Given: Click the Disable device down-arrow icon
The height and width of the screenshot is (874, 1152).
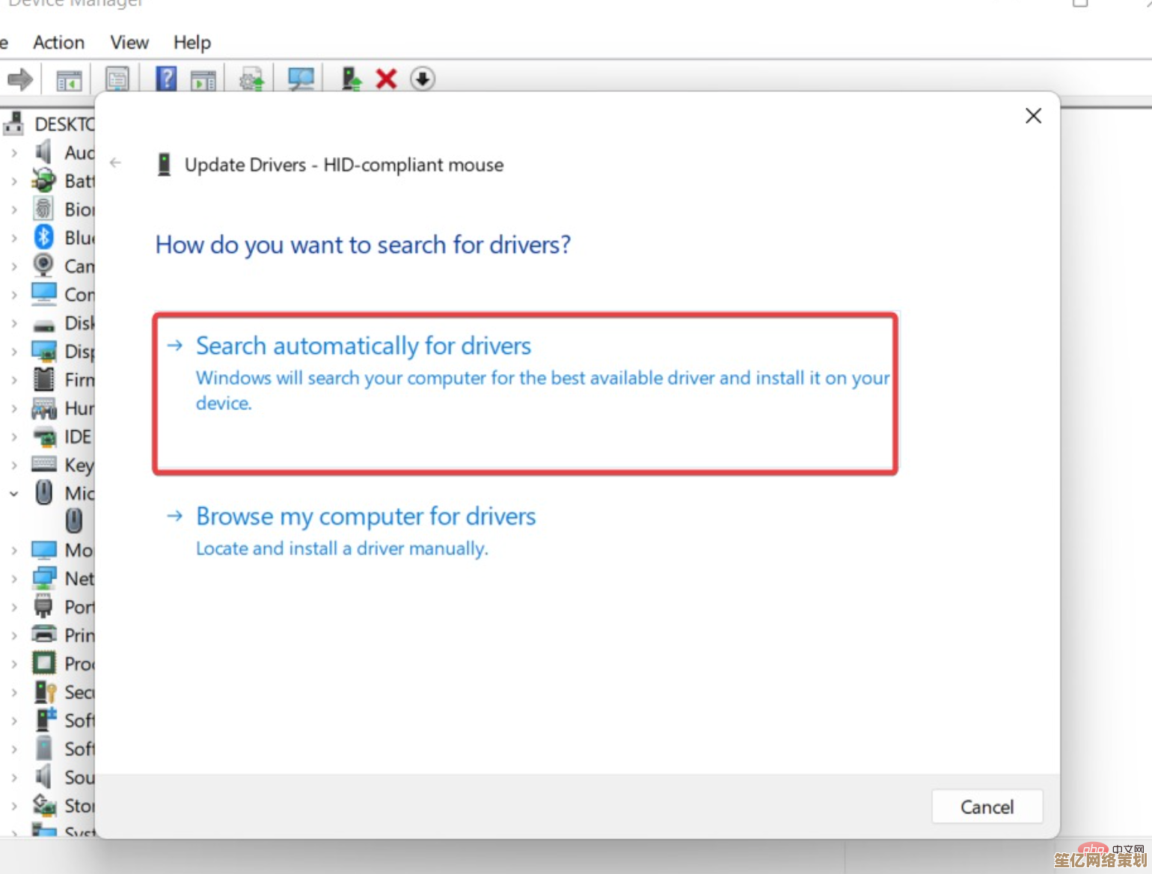Looking at the screenshot, I should [x=423, y=79].
